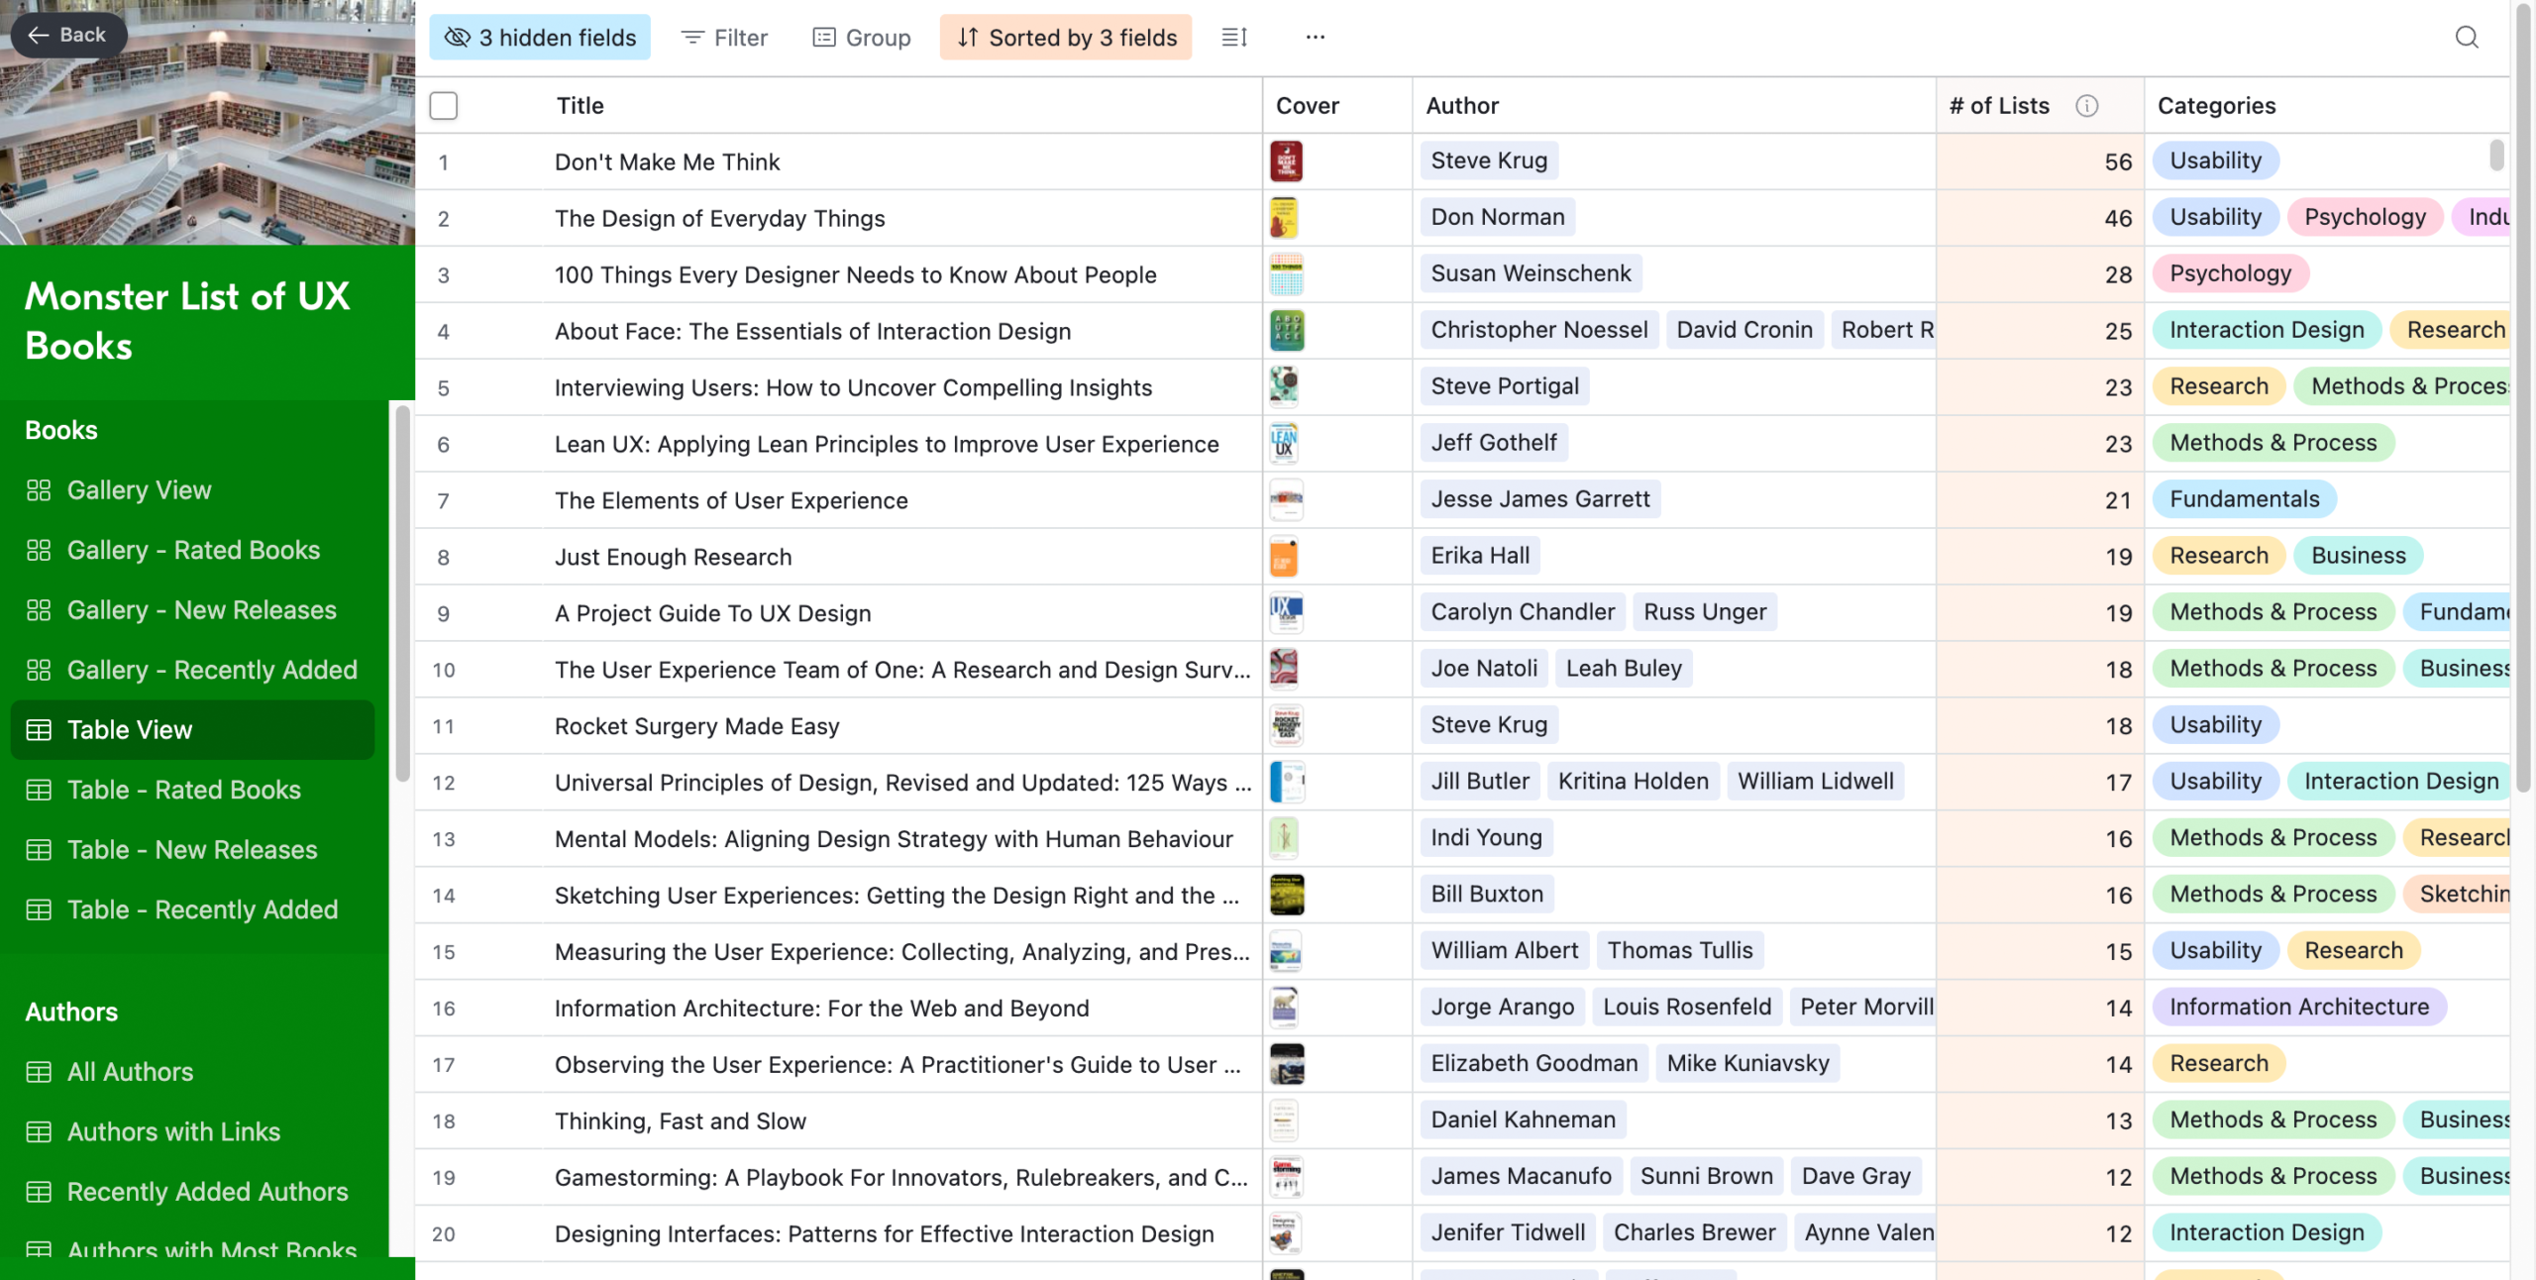Select the Table View sidebar item

coord(193,730)
